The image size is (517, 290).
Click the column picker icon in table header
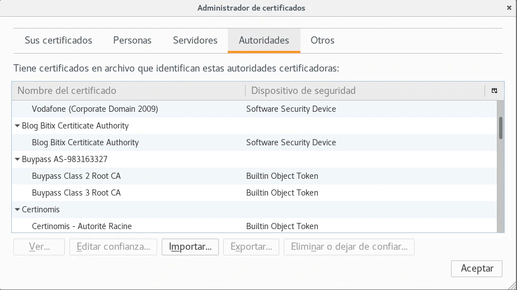pos(494,91)
